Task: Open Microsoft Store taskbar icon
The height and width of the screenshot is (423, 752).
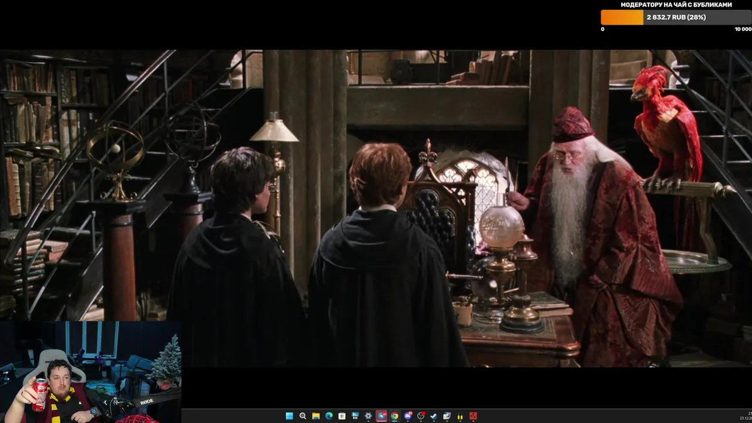Action: point(342,416)
